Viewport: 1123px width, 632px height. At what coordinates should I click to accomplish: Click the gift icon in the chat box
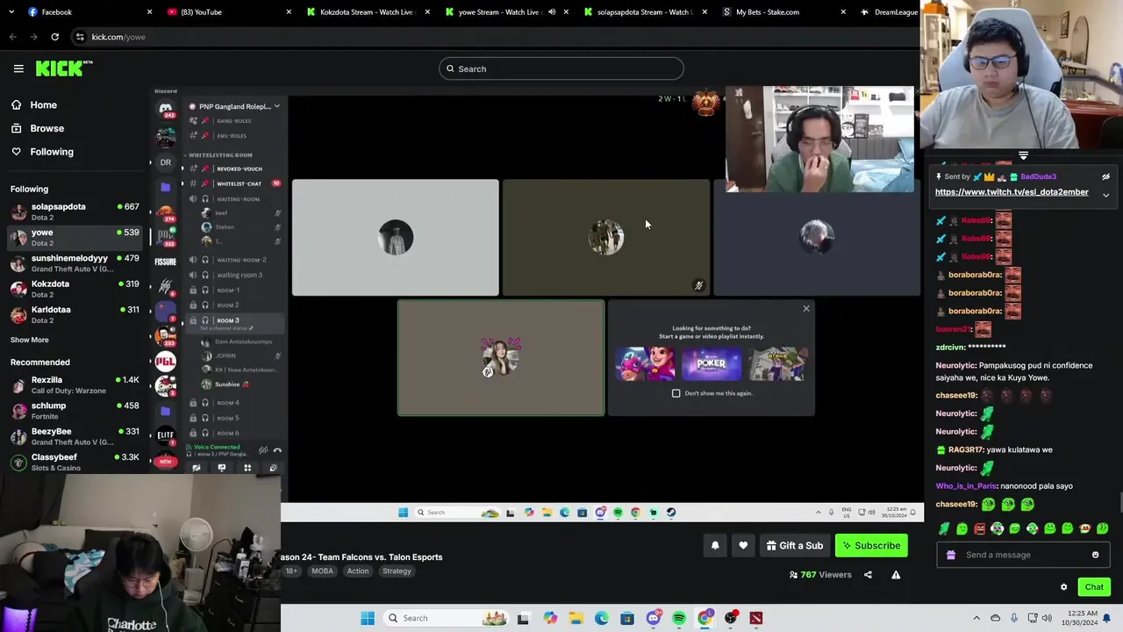951,555
